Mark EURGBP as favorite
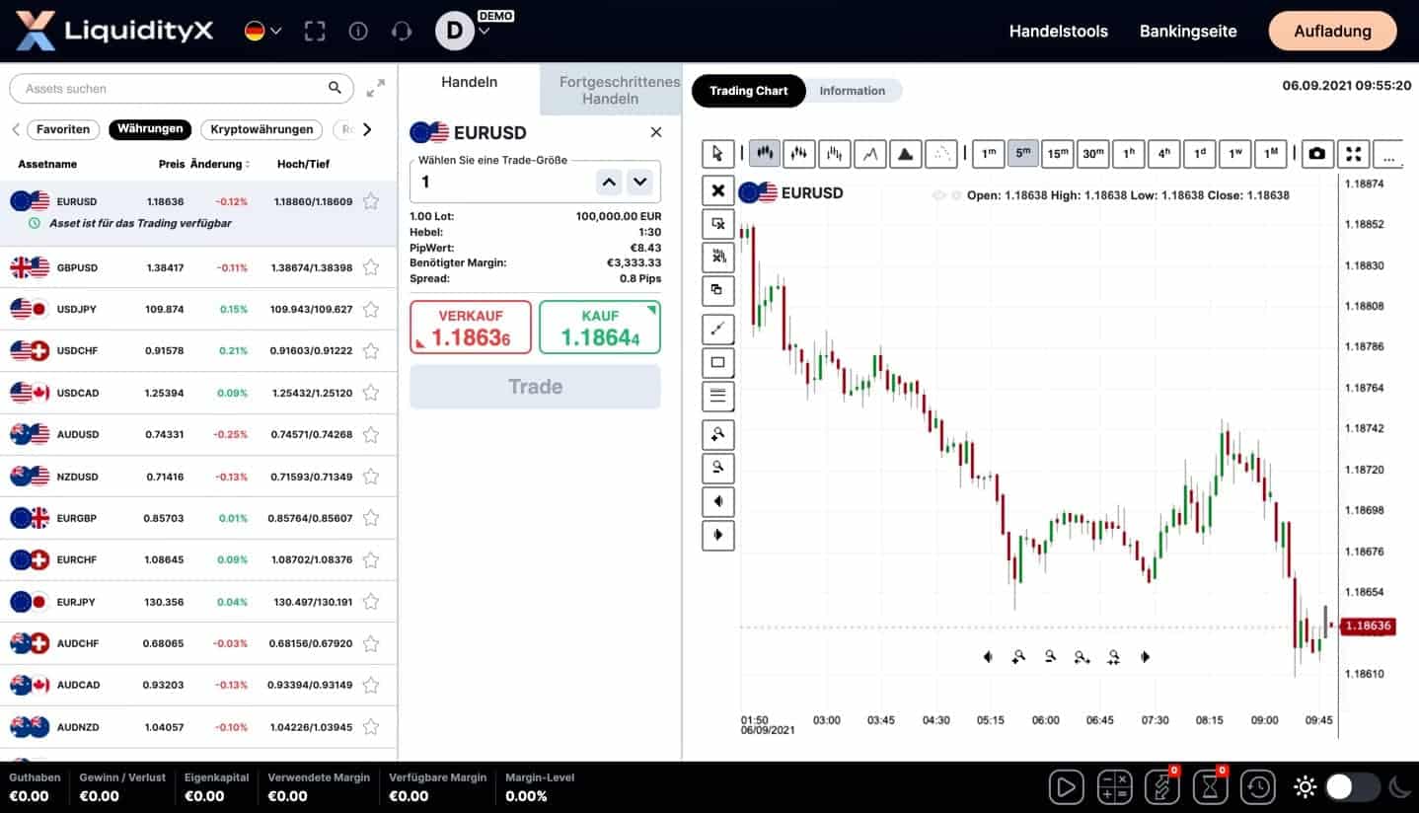 (x=371, y=517)
